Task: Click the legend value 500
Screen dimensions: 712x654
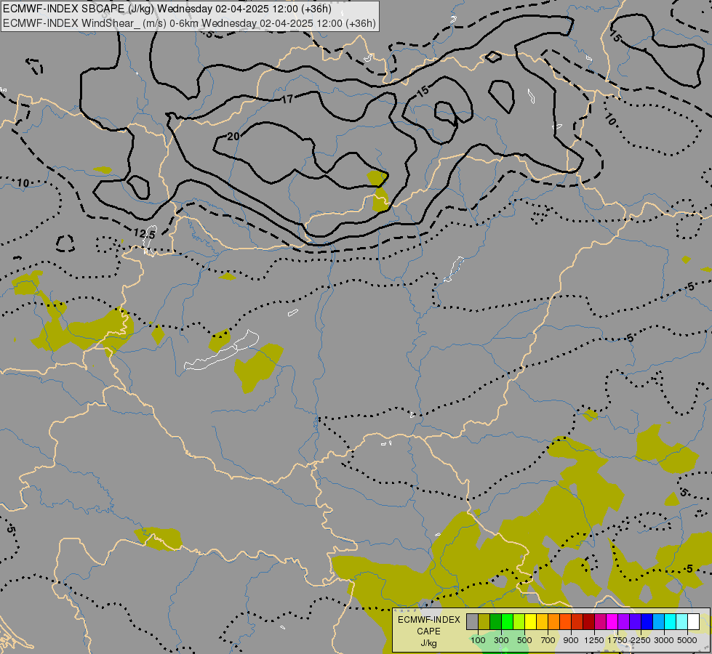Action: [524, 640]
